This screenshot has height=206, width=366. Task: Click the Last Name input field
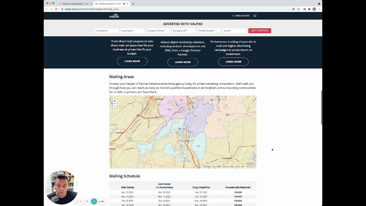(x=132, y=31)
